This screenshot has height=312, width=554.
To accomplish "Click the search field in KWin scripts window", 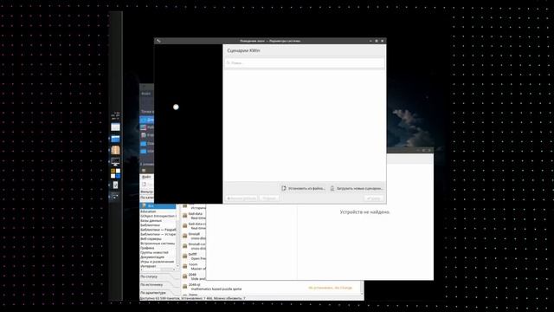I will pyautogui.click(x=305, y=63).
